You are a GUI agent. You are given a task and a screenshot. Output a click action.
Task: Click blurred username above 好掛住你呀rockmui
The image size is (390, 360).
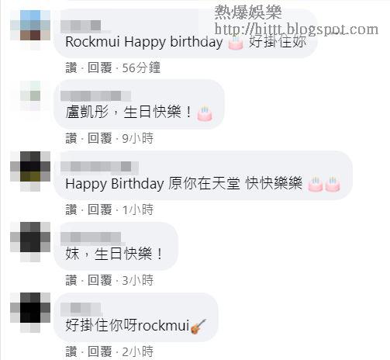(81, 309)
